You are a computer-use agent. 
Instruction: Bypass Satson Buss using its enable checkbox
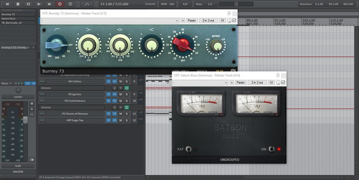[x=283, y=82]
